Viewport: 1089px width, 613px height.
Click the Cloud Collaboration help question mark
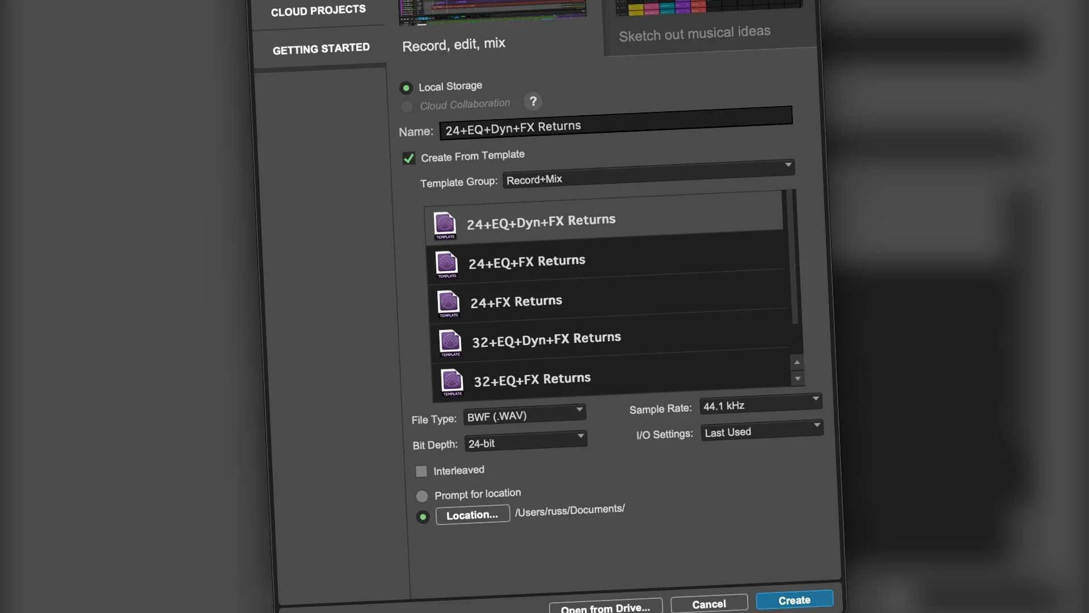point(533,101)
